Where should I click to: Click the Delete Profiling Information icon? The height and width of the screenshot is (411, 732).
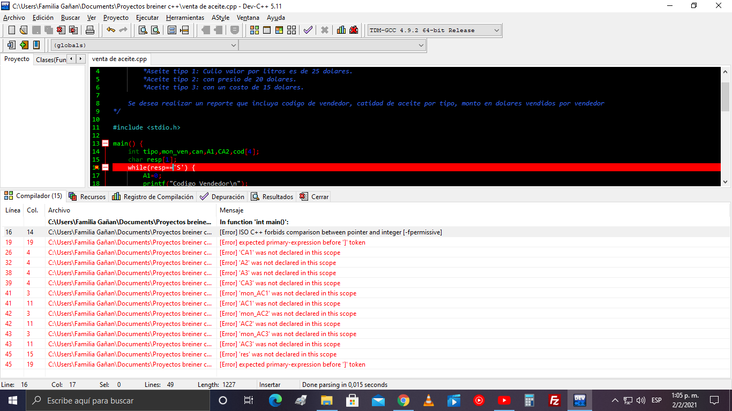pyautogui.click(x=354, y=30)
